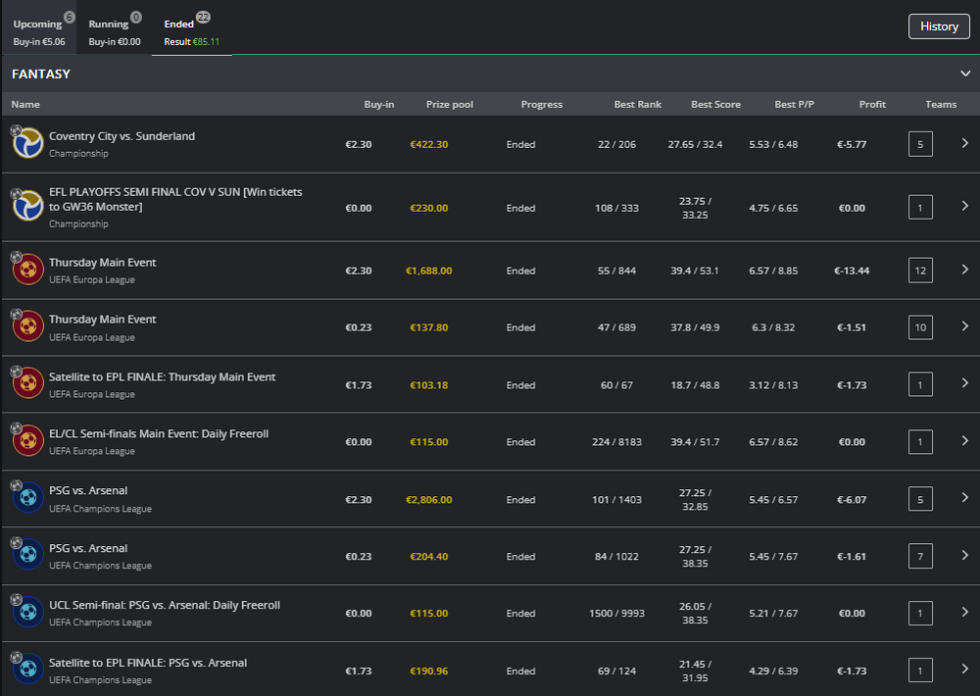The image size is (980, 696).
Task: Expand EFL Playoffs Semi Final row arrow
Action: coord(965,206)
